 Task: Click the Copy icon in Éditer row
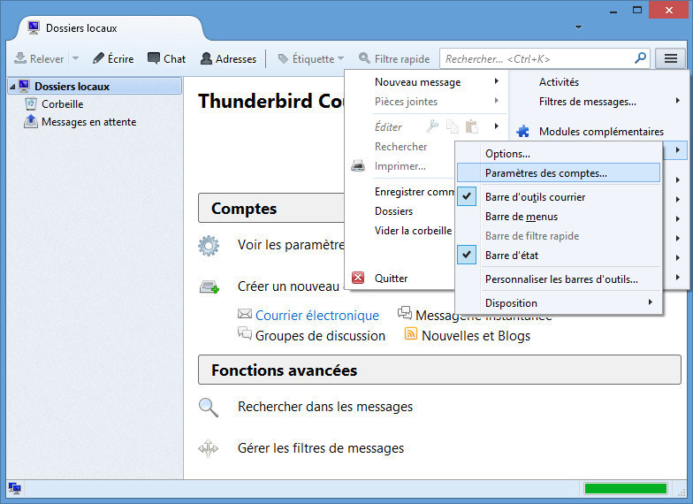[x=453, y=127]
